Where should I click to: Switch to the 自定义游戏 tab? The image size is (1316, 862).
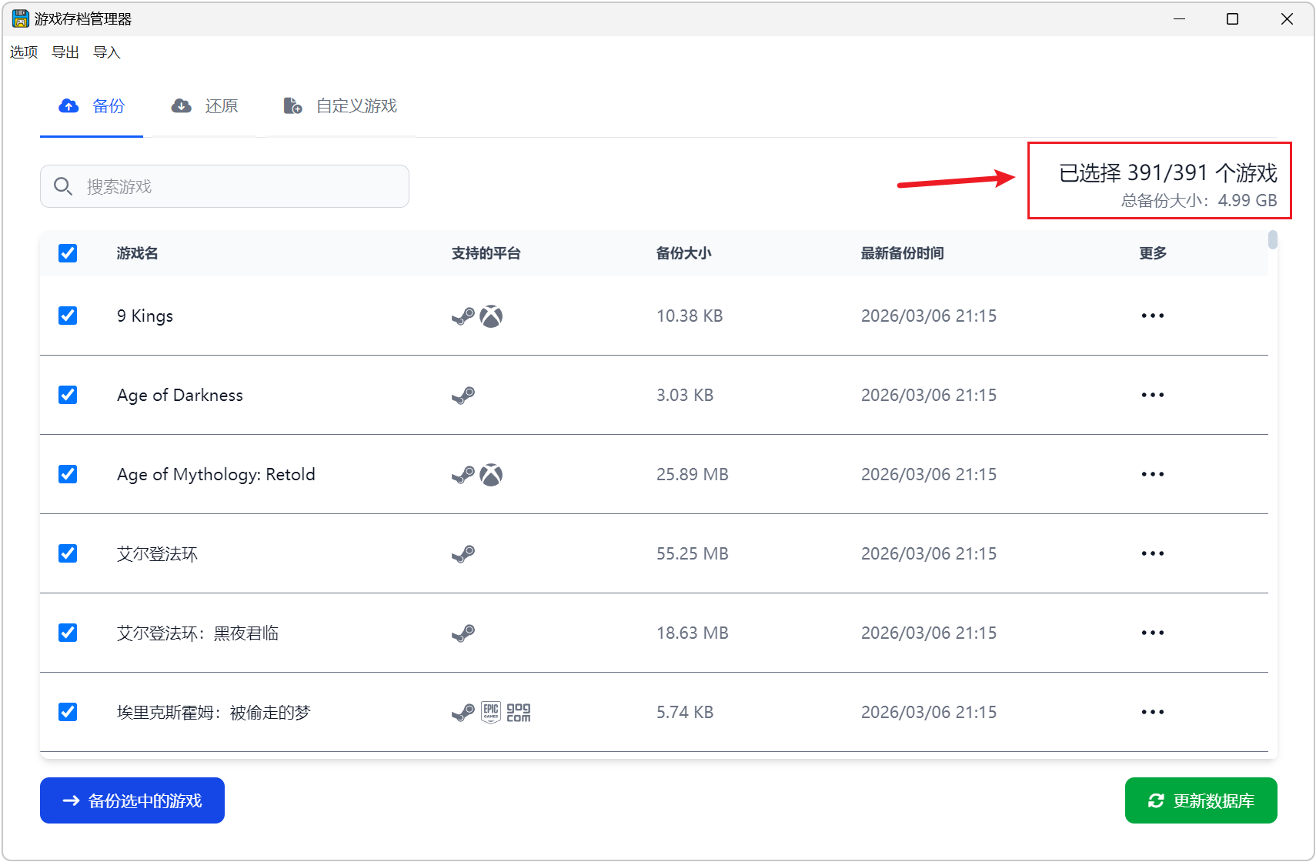[x=340, y=106]
